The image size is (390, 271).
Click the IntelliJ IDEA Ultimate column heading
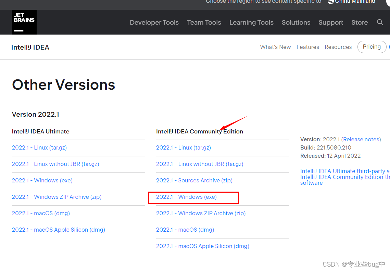pos(40,131)
